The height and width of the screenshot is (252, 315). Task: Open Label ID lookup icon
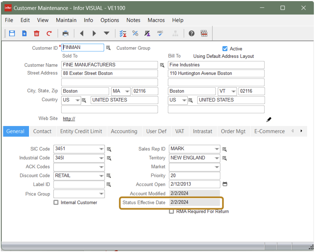point(109,185)
